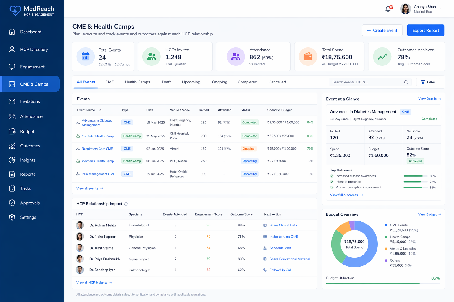Open the notifications bell icon
Viewport: 454px width, 302px height.
tap(388, 9)
